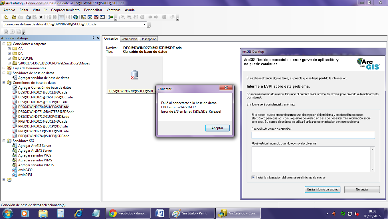Image resolution: width=388 pixels, height=219 pixels.
Task: Click the Zoom In magnifier icon
Action: click(x=123, y=17)
